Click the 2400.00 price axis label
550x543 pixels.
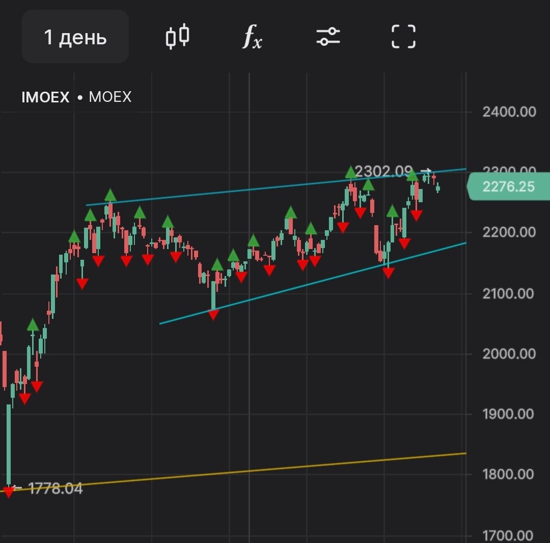pyautogui.click(x=509, y=112)
